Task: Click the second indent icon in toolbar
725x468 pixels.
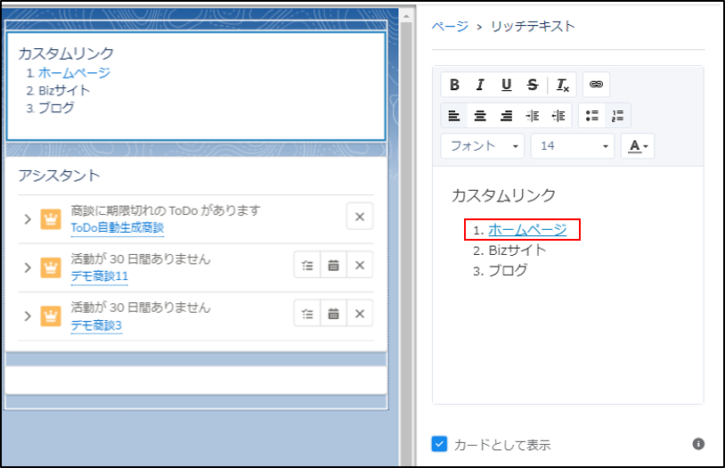Action: click(558, 115)
